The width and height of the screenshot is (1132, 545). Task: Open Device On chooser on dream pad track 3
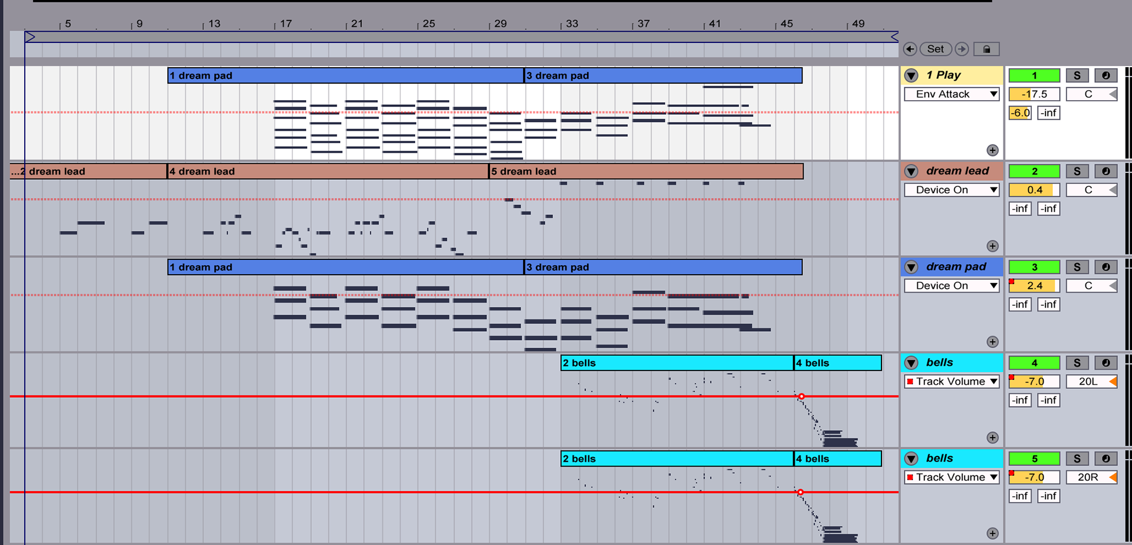point(952,286)
